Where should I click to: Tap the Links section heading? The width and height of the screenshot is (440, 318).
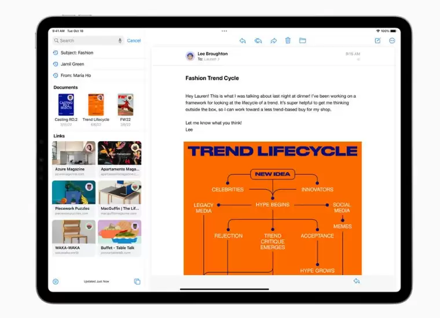(x=59, y=136)
